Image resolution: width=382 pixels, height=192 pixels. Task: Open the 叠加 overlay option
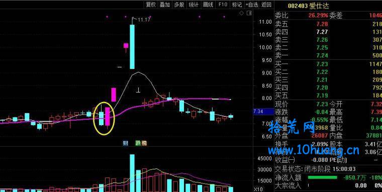click(x=165, y=5)
